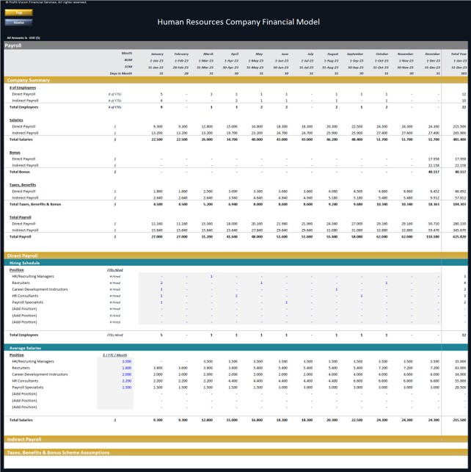Expand the Indirect Payroll section header
The height and width of the screenshot is (472, 471).
(x=235, y=439)
